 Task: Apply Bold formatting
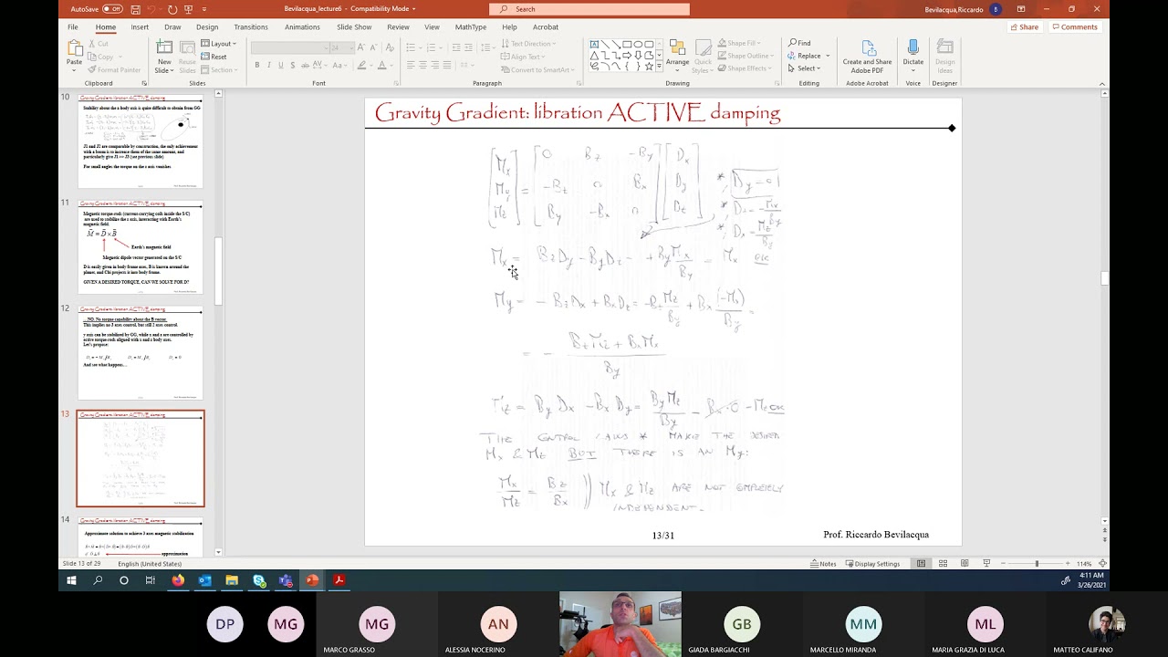pyautogui.click(x=257, y=66)
